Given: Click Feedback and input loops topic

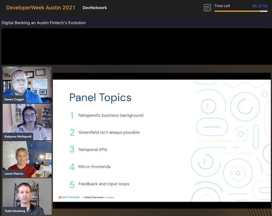Looking at the screenshot, I should click(104, 184).
